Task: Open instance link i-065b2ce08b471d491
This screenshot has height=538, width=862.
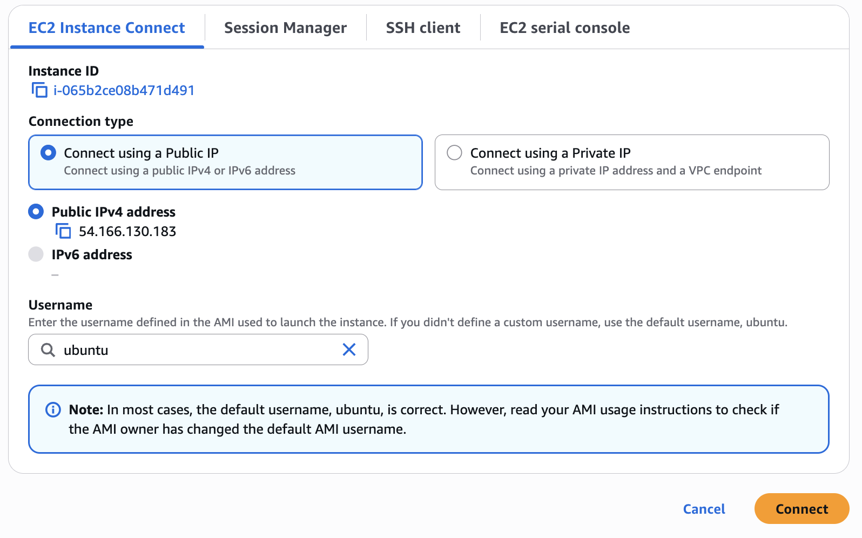Action: click(x=124, y=90)
